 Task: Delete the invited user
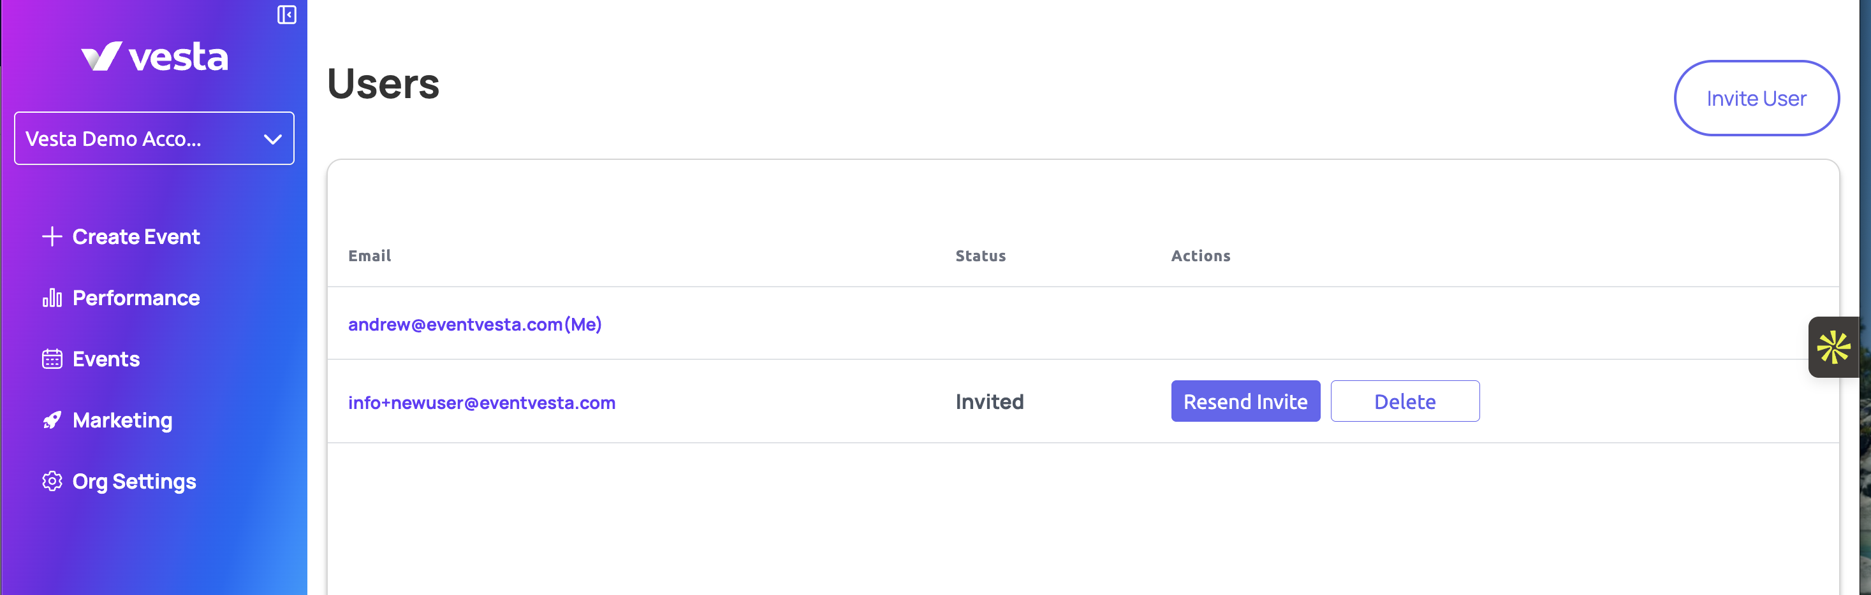[1404, 401]
